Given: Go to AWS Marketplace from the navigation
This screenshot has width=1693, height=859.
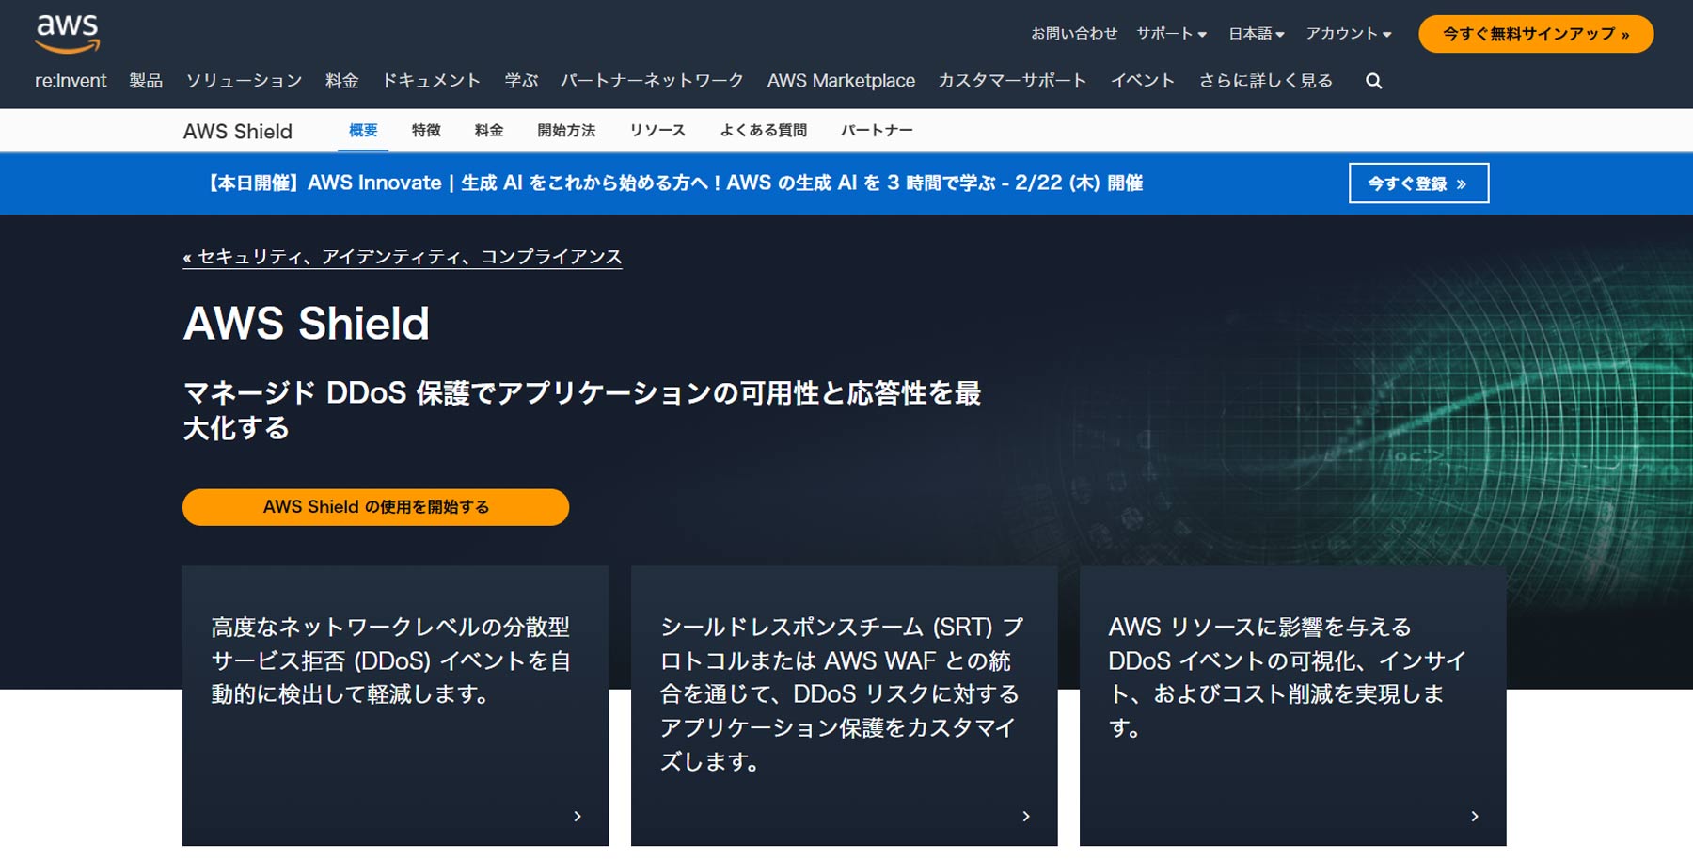Looking at the screenshot, I should coord(841,81).
